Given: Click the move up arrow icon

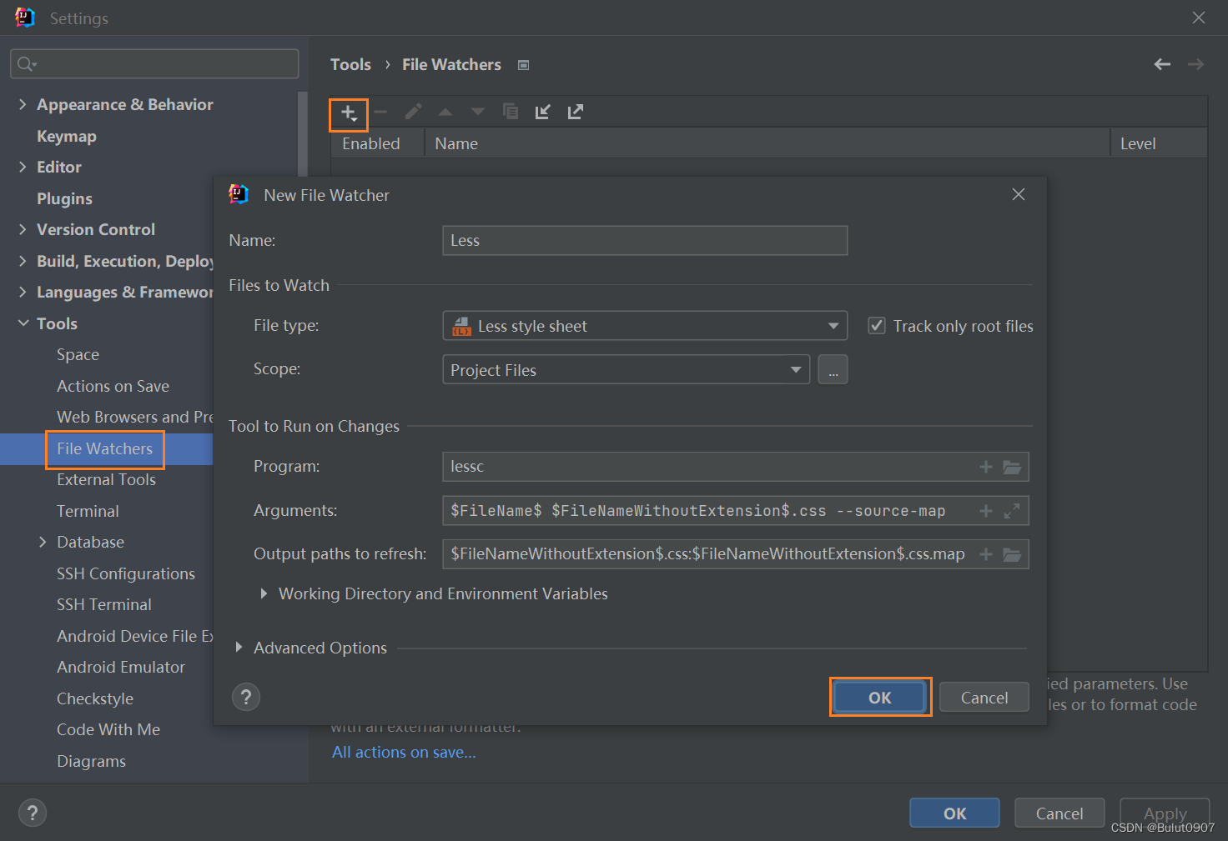Looking at the screenshot, I should (x=445, y=112).
